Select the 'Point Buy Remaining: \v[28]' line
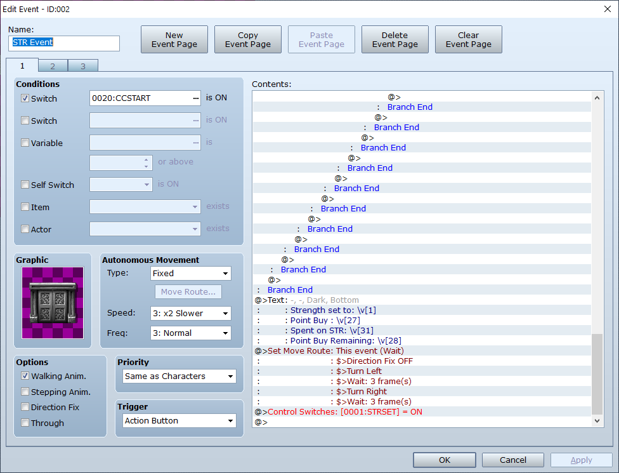619x473 pixels. 422,340
